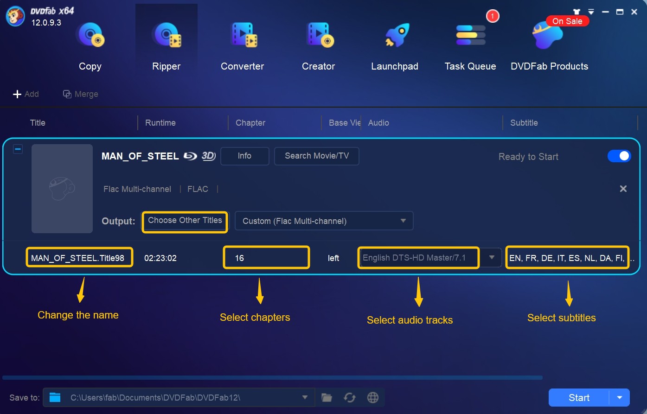Click Choose Other Titles button
647x414 pixels.
(x=185, y=221)
